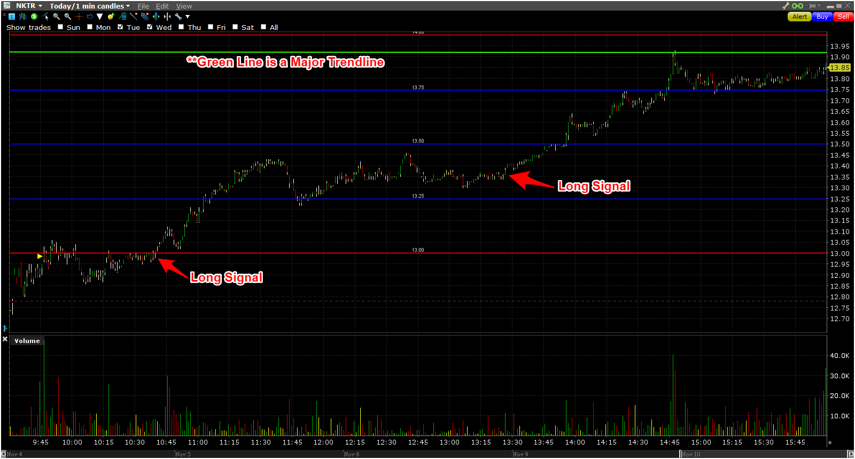Image resolution: width=855 pixels, height=459 pixels.
Task: Click the zoom in magnifier icon
Action: tap(56, 17)
